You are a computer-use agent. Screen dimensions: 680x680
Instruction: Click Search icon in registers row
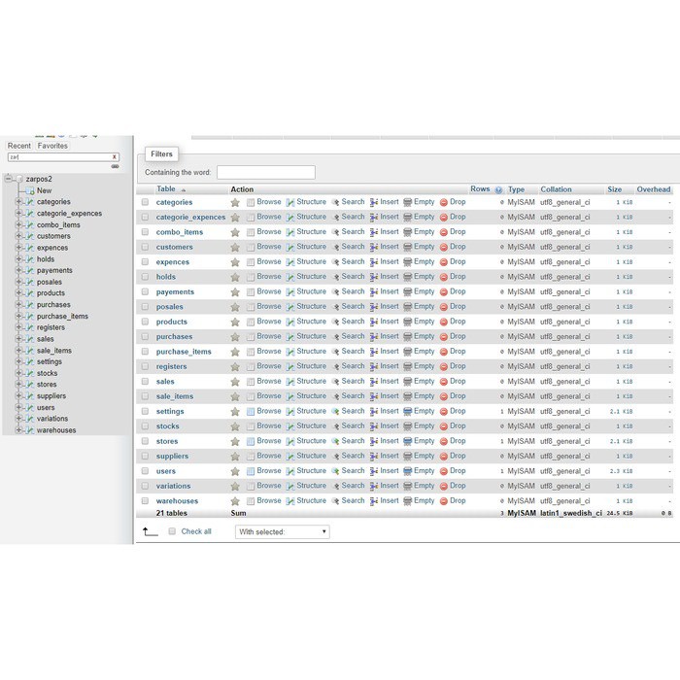pos(335,367)
